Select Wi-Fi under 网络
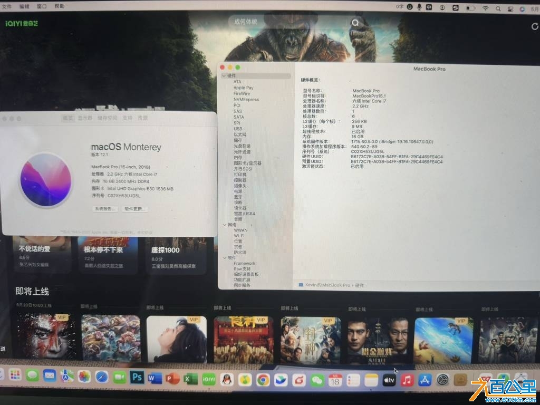The height and width of the screenshot is (405, 540). [239, 236]
